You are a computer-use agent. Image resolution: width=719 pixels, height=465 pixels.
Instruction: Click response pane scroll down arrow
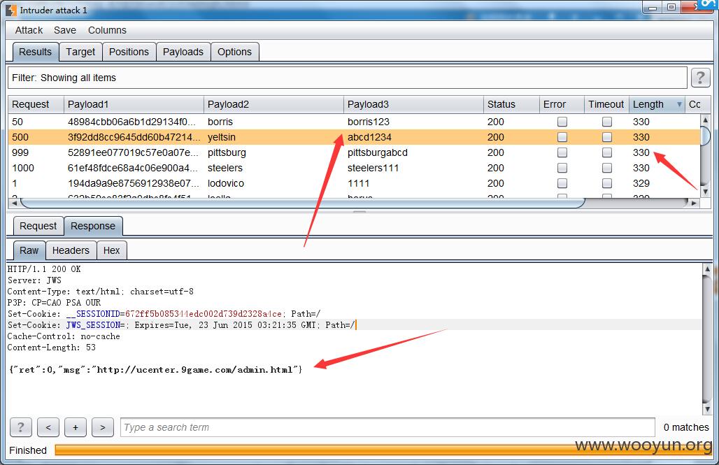707,409
